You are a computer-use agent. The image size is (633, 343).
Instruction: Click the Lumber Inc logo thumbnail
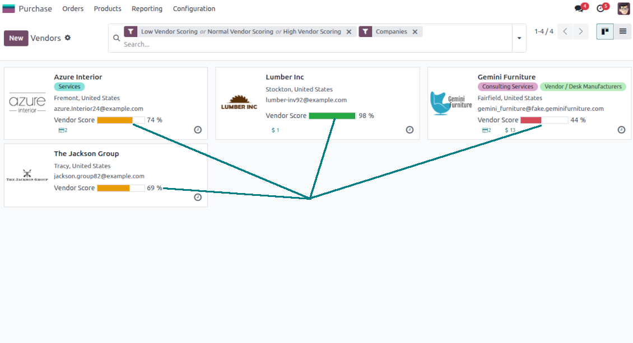(239, 102)
